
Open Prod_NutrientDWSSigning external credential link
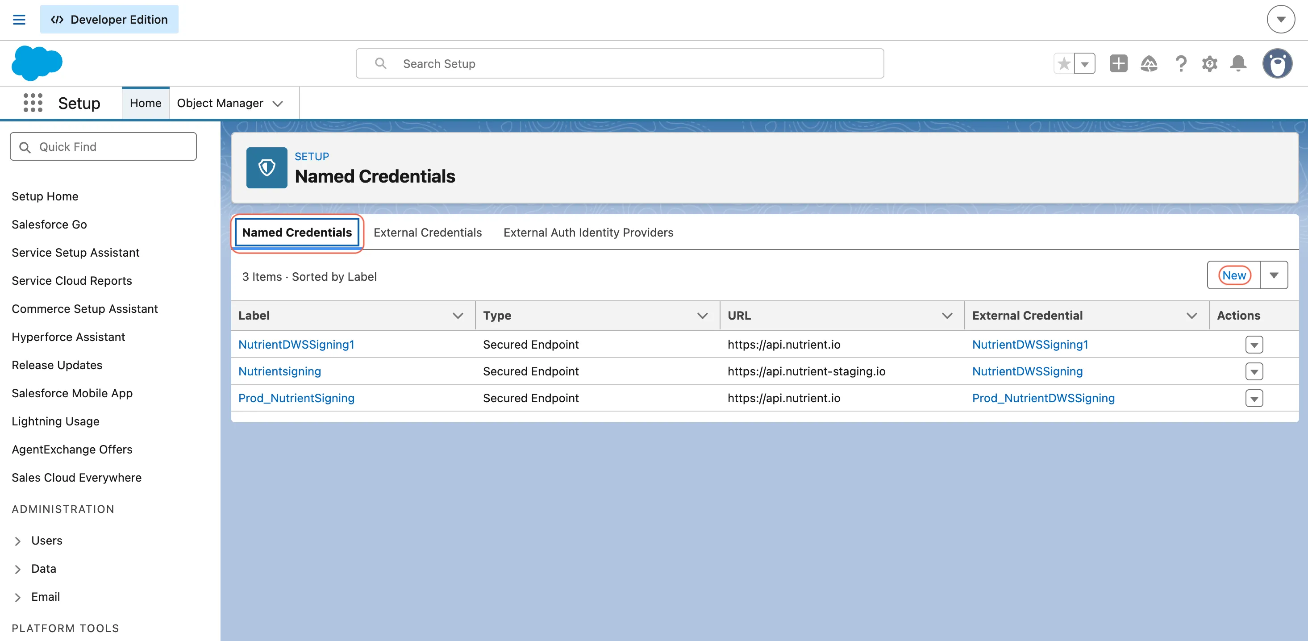click(x=1043, y=398)
